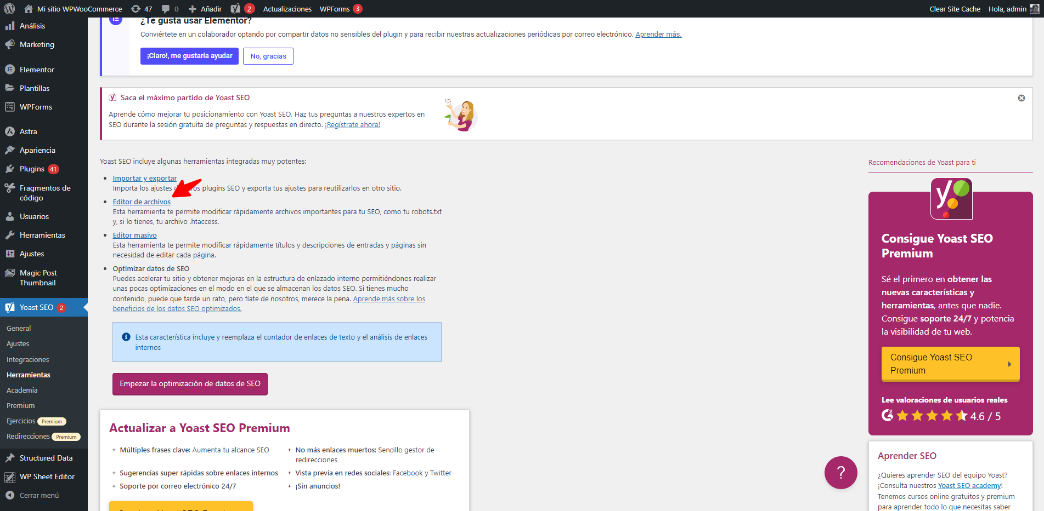The image size is (1044, 511).
Task: Open Ejercicios Premium submenu item
Action: pos(36,421)
